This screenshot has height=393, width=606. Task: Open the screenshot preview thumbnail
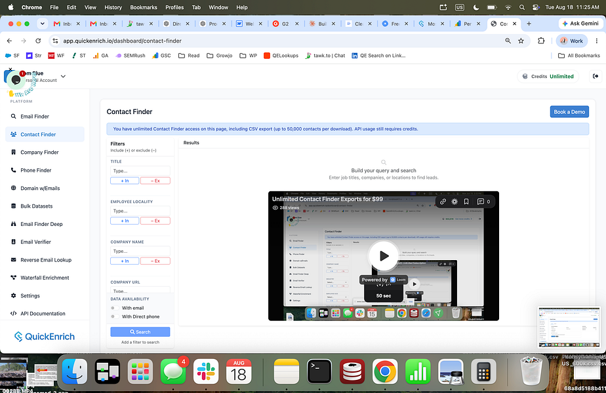[x=569, y=327]
